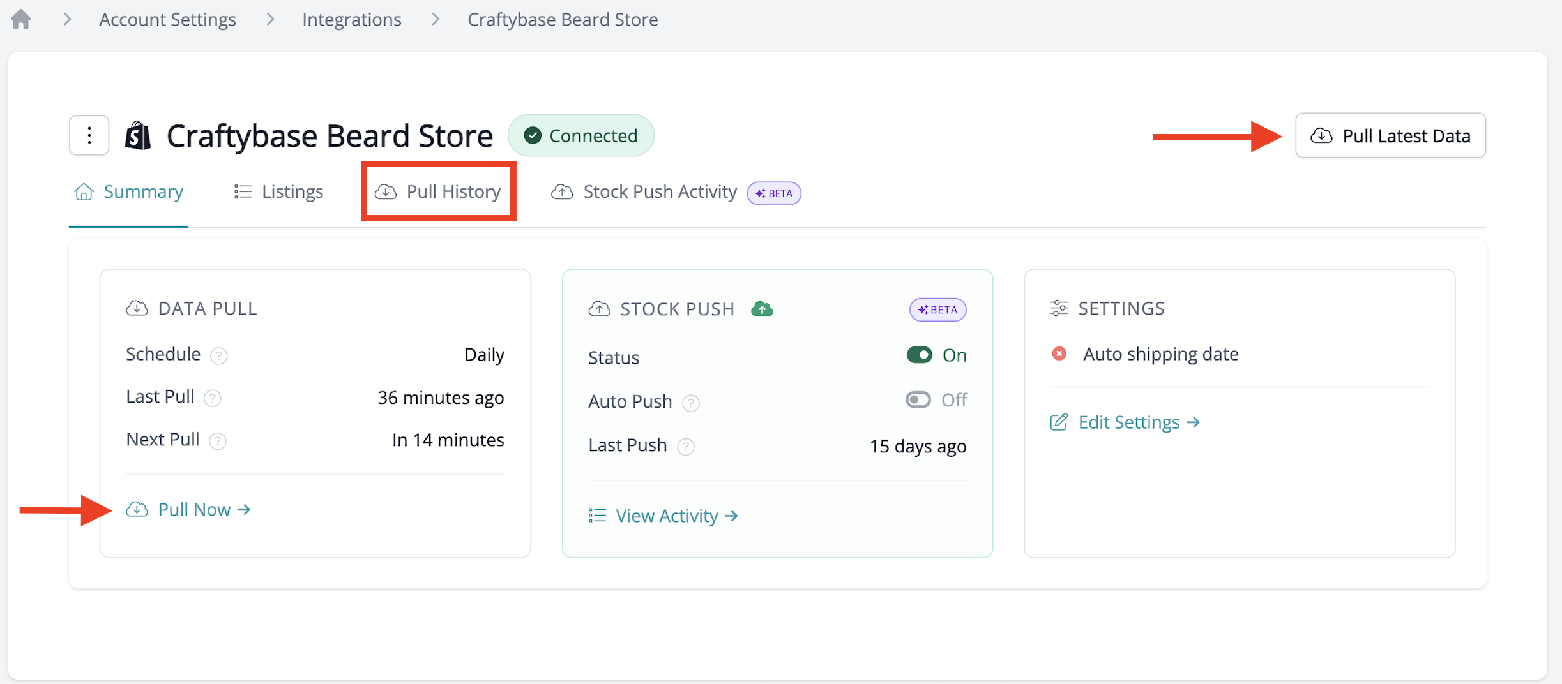Click the 'DATA PULL' card heading
Viewport: 1562px width, 684px height.
tap(208, 309)
